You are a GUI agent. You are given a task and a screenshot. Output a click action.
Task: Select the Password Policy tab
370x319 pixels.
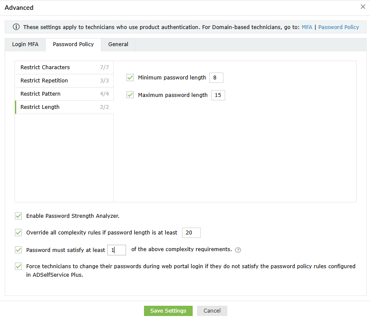pyautogui.click(x=73, y=44)
